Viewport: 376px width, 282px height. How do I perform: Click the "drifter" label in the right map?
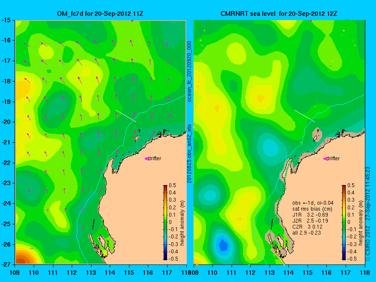point(333,158)
